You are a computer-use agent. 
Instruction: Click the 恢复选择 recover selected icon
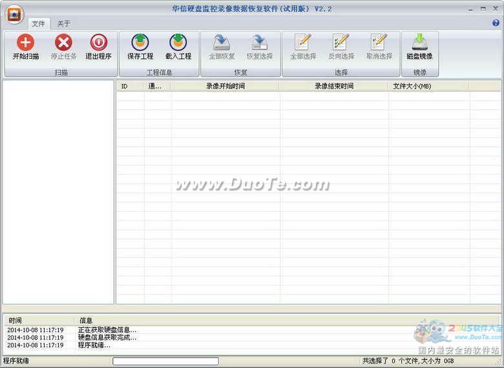click(x=260, y=43)
